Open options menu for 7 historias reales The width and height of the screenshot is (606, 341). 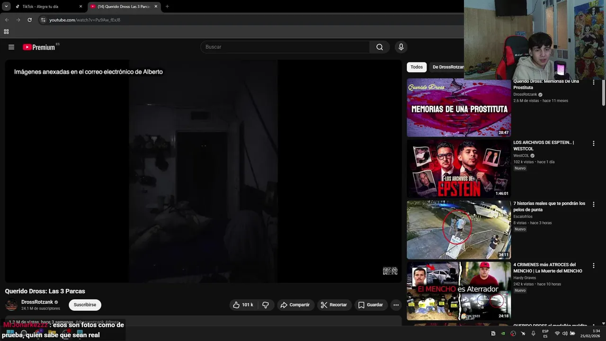tap(593, 204)
